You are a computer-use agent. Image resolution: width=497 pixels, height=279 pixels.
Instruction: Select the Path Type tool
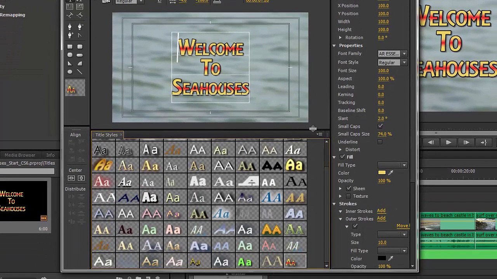point(70,15)
